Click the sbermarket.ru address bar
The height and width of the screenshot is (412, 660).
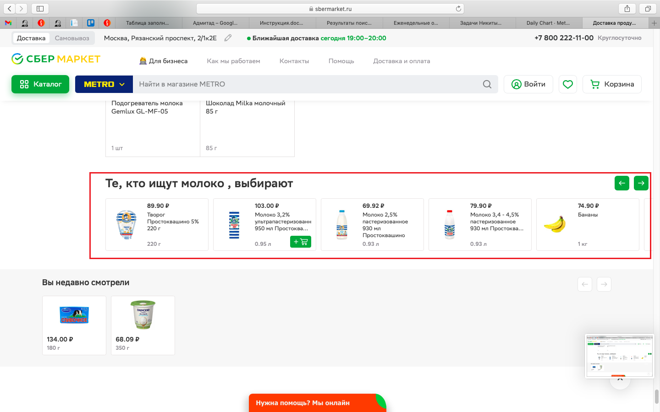click(x=330, y=9)
